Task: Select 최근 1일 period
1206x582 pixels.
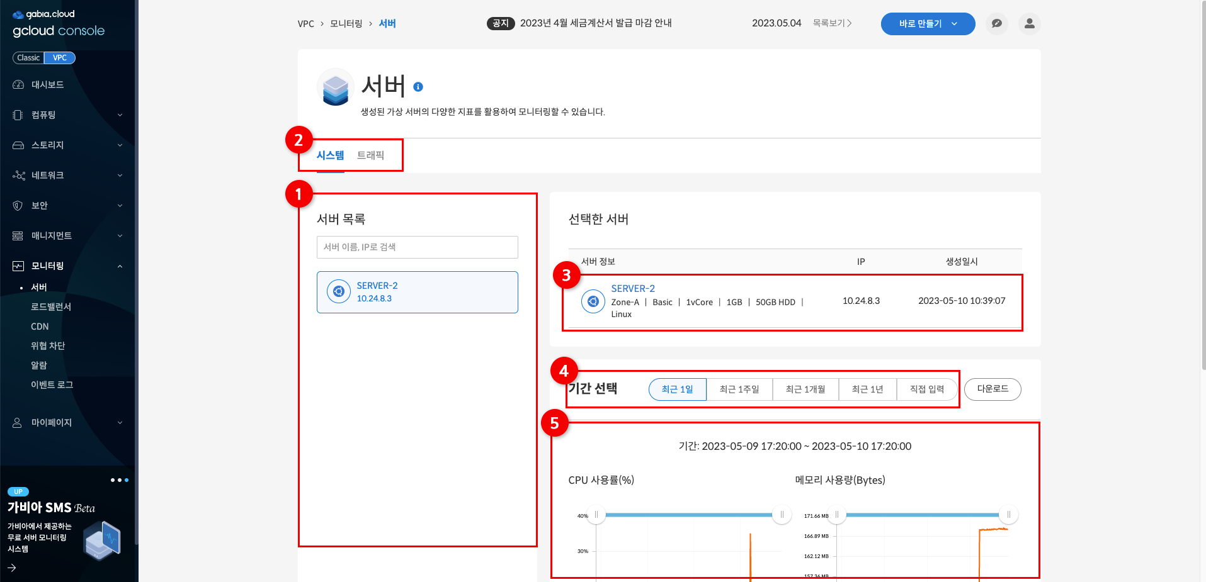Action: (x=678, y=389)
